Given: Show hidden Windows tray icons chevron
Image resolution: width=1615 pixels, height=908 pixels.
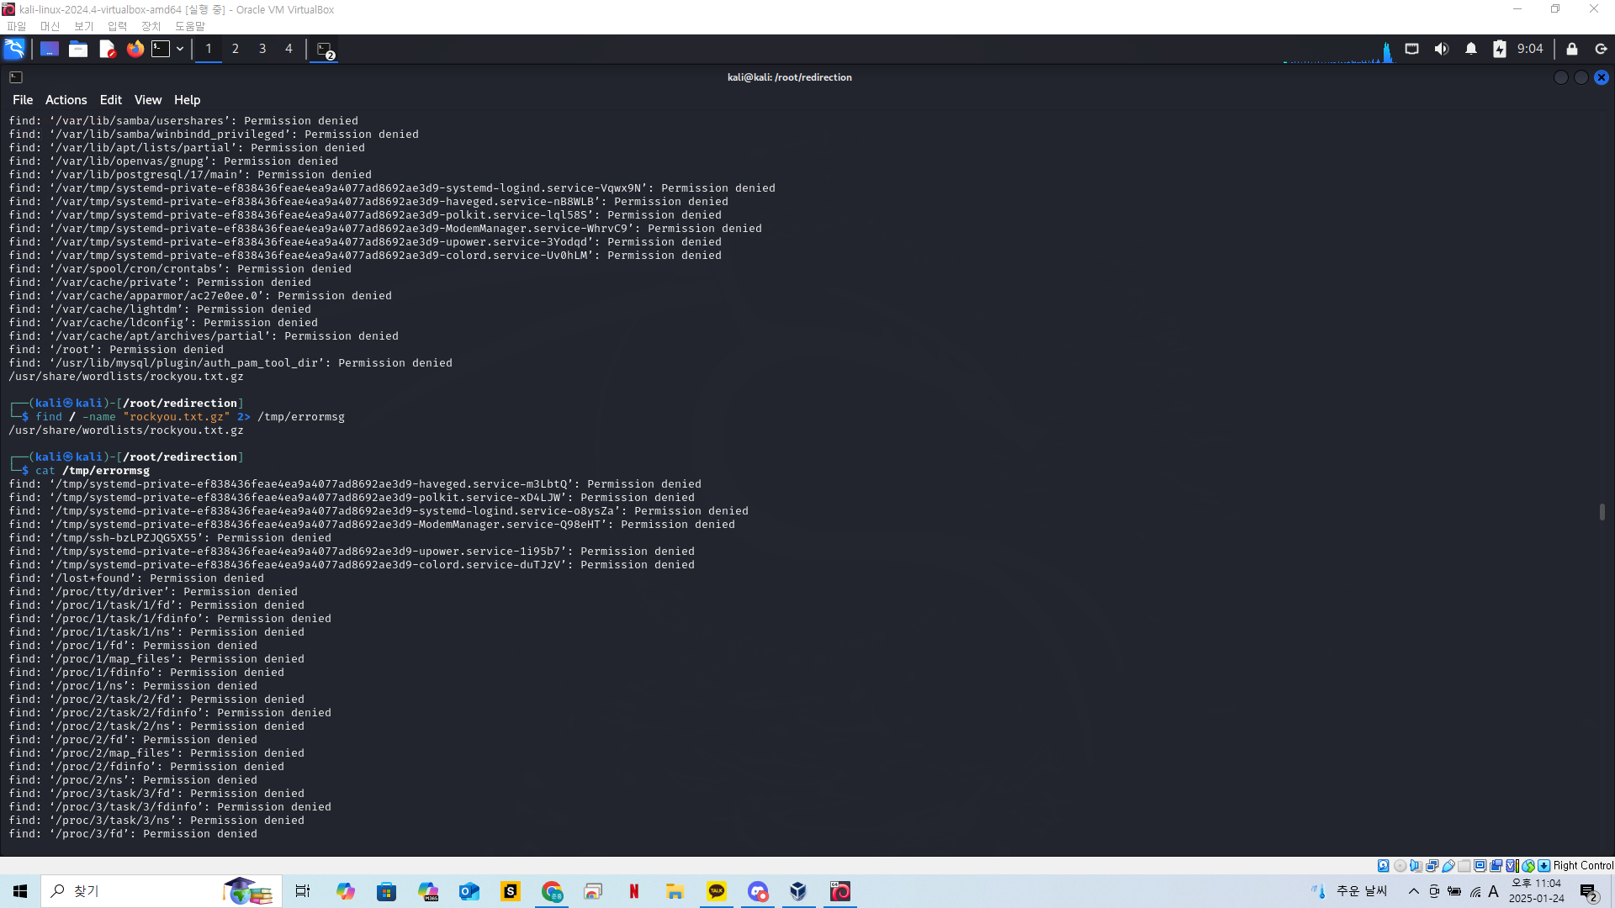Looking at the screenshot, I should click(x=1413, y=891).
